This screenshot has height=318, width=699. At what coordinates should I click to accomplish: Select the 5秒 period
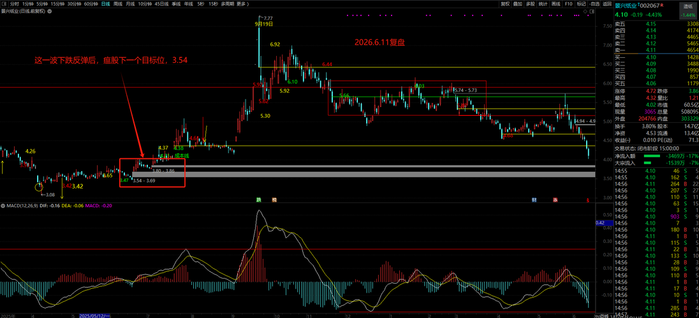(201, 4)
